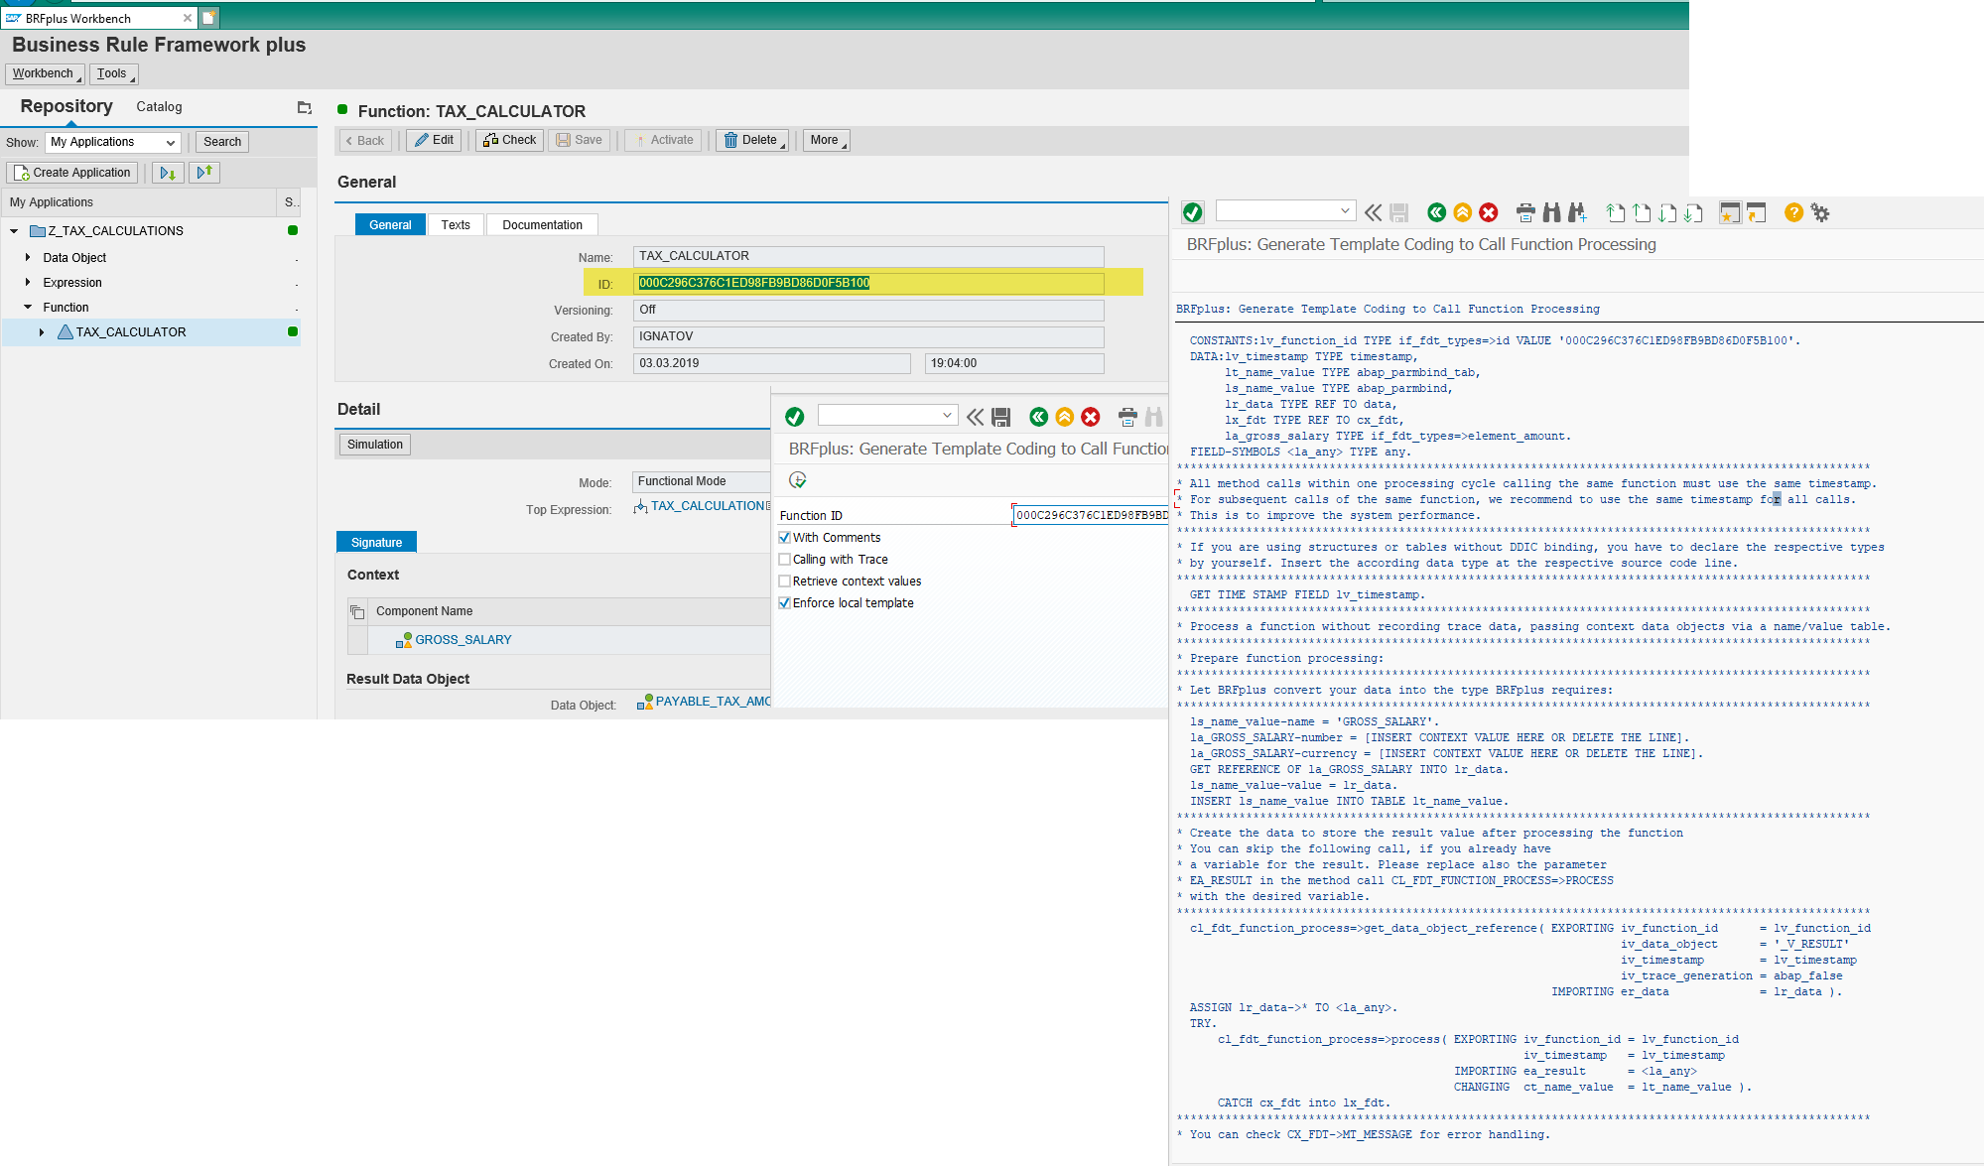The height and width of the screenshot is (1166, 1984).
Task: Click the Check button
Action: 509,140
